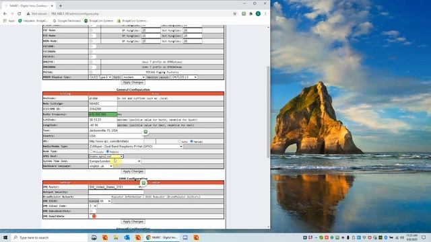Select the Public node type radio
The width and height of the screenshot is (431, 242).
click(108, 151)
